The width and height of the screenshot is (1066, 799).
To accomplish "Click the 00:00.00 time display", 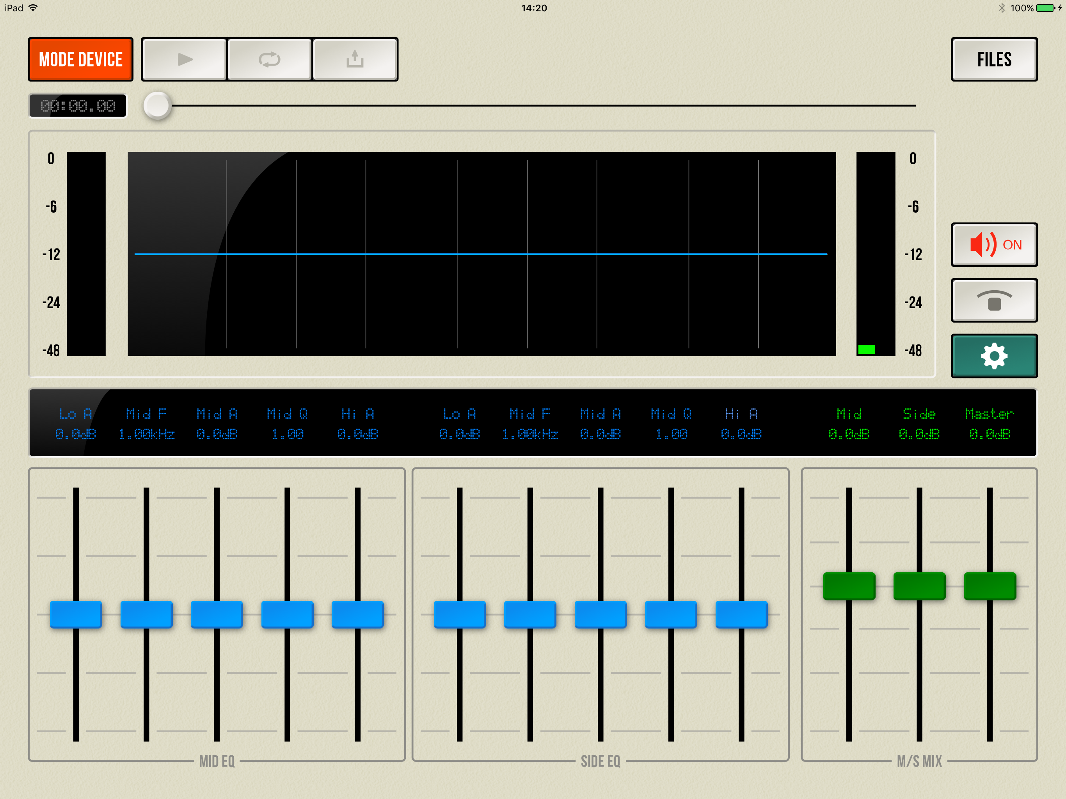I will [x=78, y=106].
